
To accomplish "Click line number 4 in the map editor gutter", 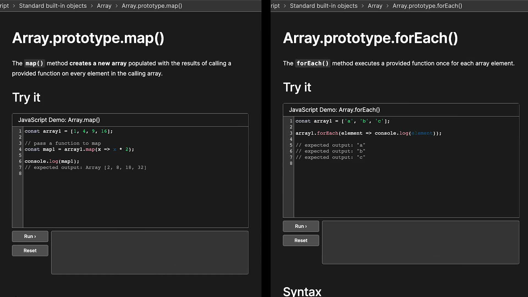I will coord(20,149).
